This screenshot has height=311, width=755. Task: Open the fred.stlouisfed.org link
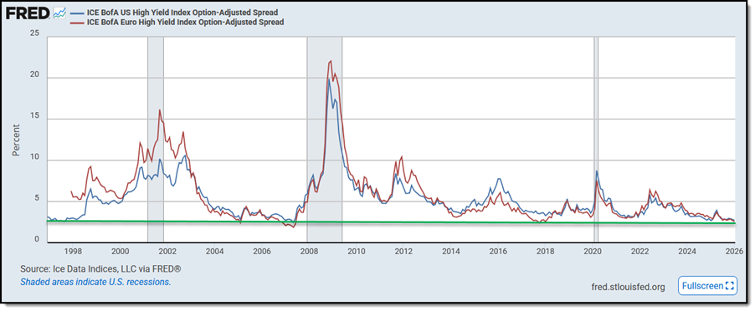pos(628,287)
